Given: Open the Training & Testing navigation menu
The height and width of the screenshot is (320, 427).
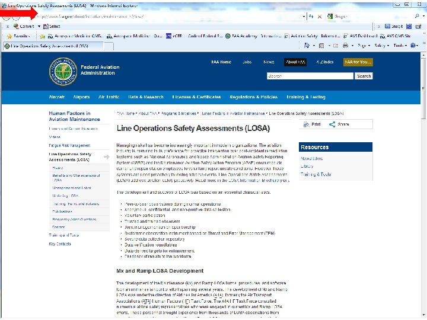Looking at the screenshot, I should click(x=306, y=97).
